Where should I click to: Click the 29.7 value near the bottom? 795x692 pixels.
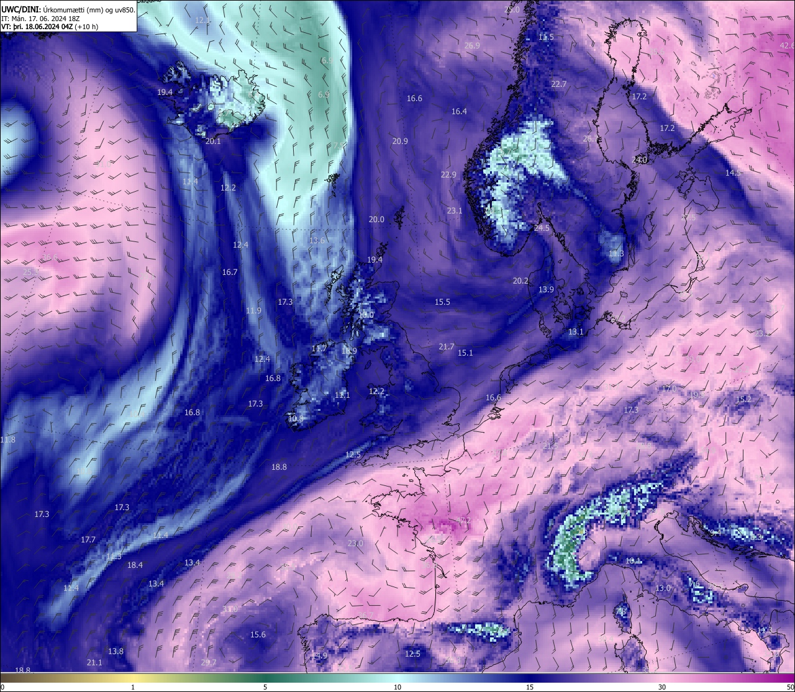point(209,663)
